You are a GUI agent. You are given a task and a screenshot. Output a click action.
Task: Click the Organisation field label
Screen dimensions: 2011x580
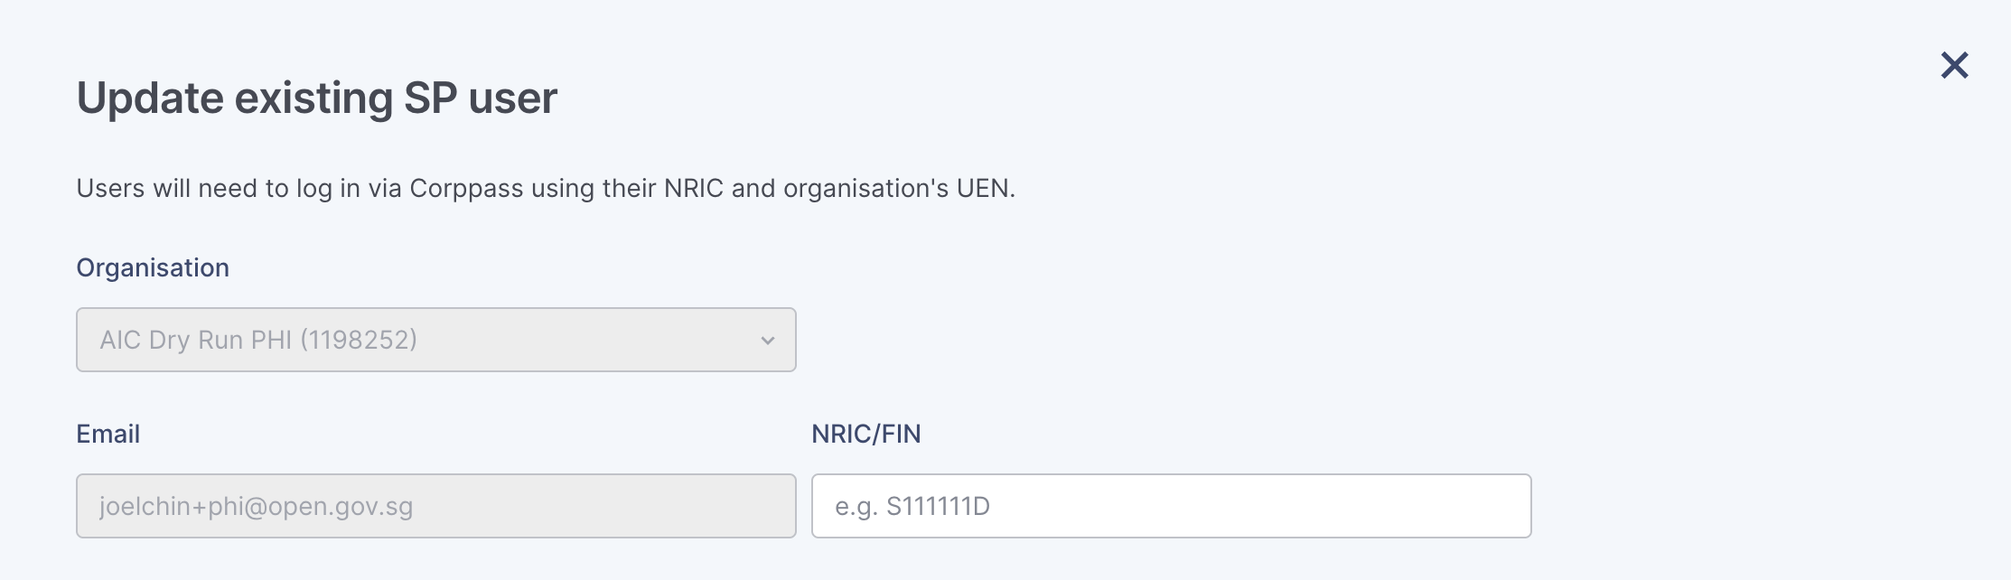coord(153,267)
